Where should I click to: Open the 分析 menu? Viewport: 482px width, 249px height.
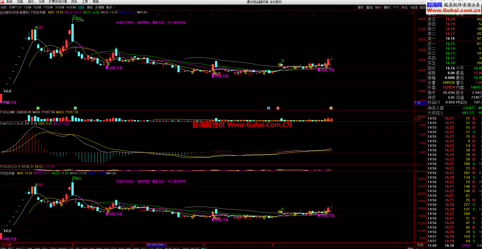tap(42, 2)
